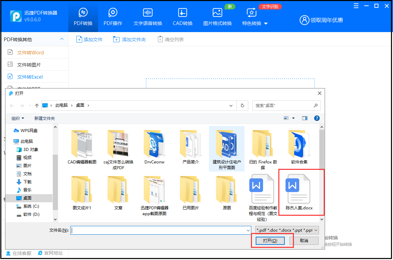Viewport: 393px width, 260px height.
Task: Select the 软件合集 folder
Action: (x=299, y=147)
